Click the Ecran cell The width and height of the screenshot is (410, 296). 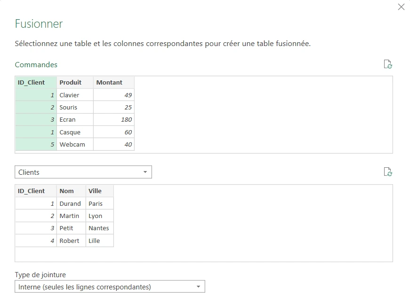[75, 119]
